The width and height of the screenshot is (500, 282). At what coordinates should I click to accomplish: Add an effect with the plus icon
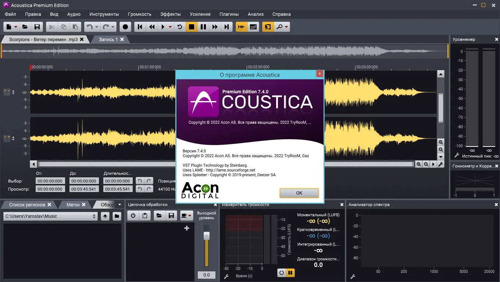pyautogui.click(x=187, y=228)
